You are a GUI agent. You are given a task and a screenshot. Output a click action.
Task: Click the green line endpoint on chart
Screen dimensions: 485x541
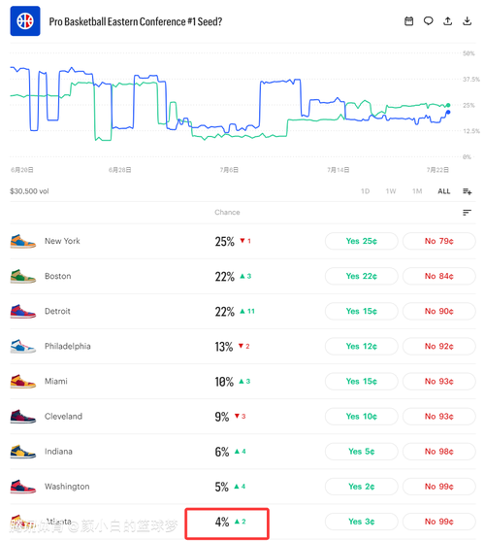(x=448, y=105)
